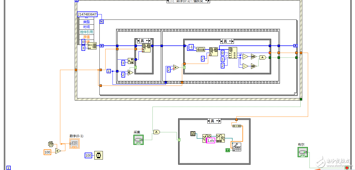Click the 布尔 boolean control terminal
The image size is (355, 170).
(303, 152)
